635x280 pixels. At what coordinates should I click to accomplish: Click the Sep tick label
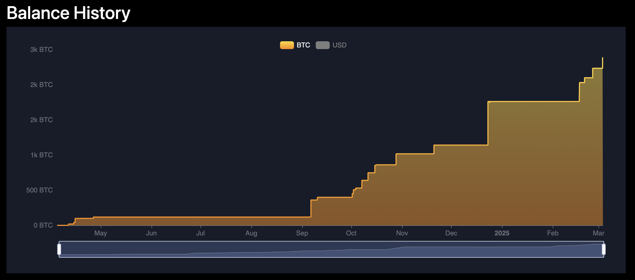click(x=302, y=233)
